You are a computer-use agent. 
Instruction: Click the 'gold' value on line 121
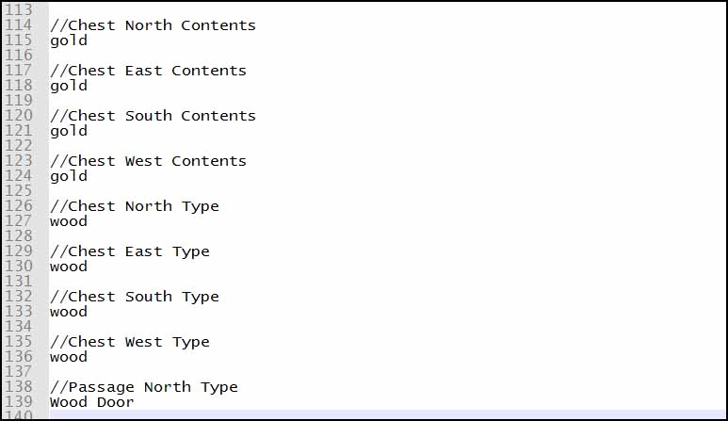coord(69,131)
